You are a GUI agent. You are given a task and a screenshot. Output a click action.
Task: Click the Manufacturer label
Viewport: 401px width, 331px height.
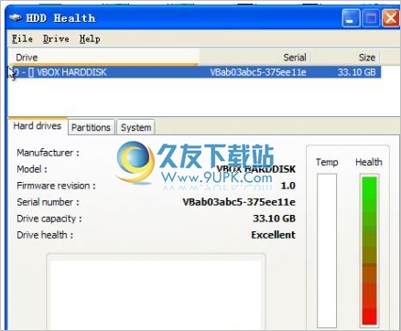point(48,153)
